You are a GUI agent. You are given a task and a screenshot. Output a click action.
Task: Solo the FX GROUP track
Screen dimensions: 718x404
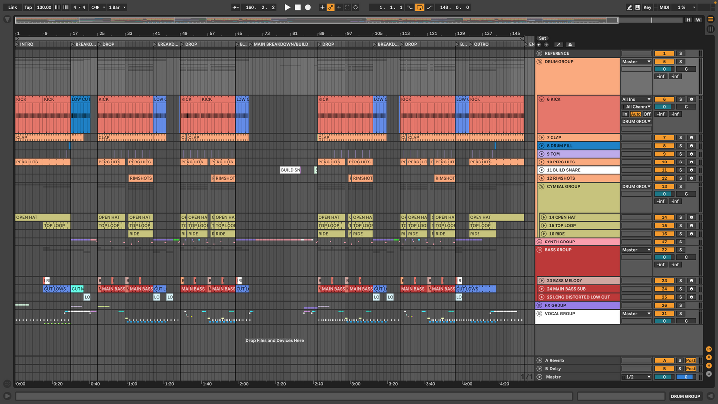tap(681, 305)
